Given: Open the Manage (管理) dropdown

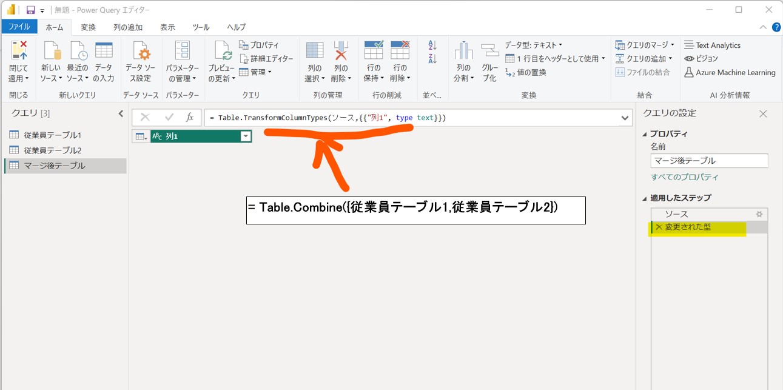Looking at the screenshot, I should [255, 72].
